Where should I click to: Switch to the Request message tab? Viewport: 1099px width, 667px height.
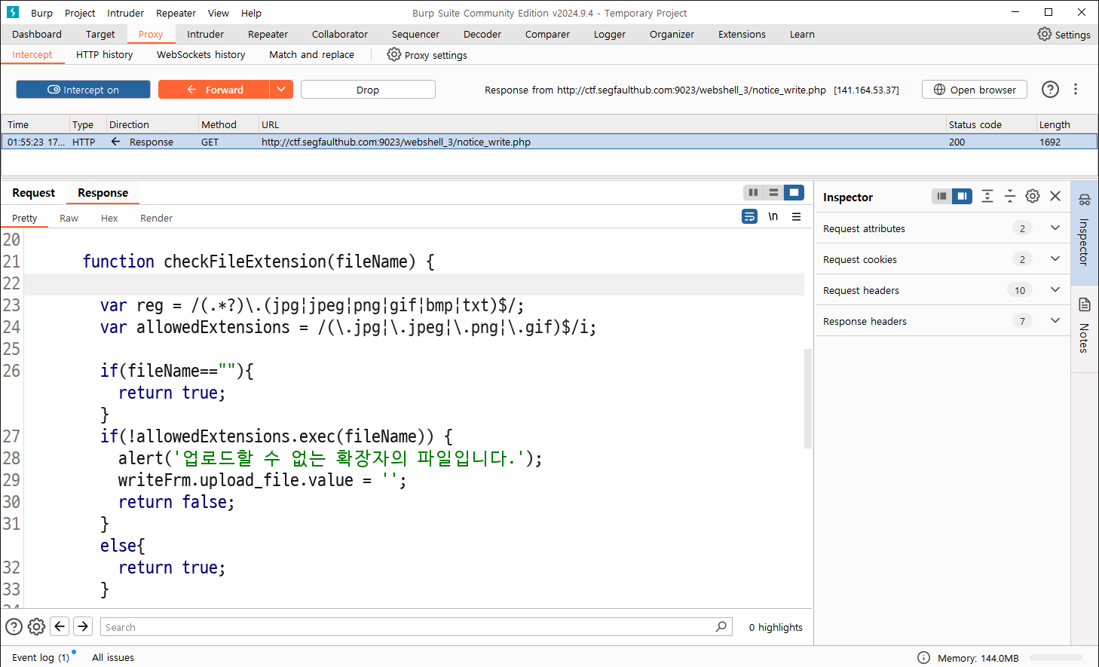tap(33, 192)
